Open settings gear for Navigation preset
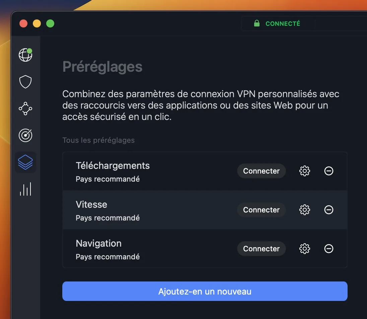The image size is (367, 319). click(304, 249)
